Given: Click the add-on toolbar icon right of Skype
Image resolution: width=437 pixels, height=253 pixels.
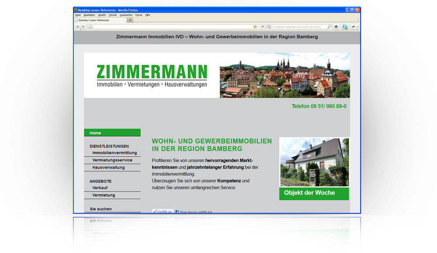Looking at the screenshot, I should click(354, 27).
